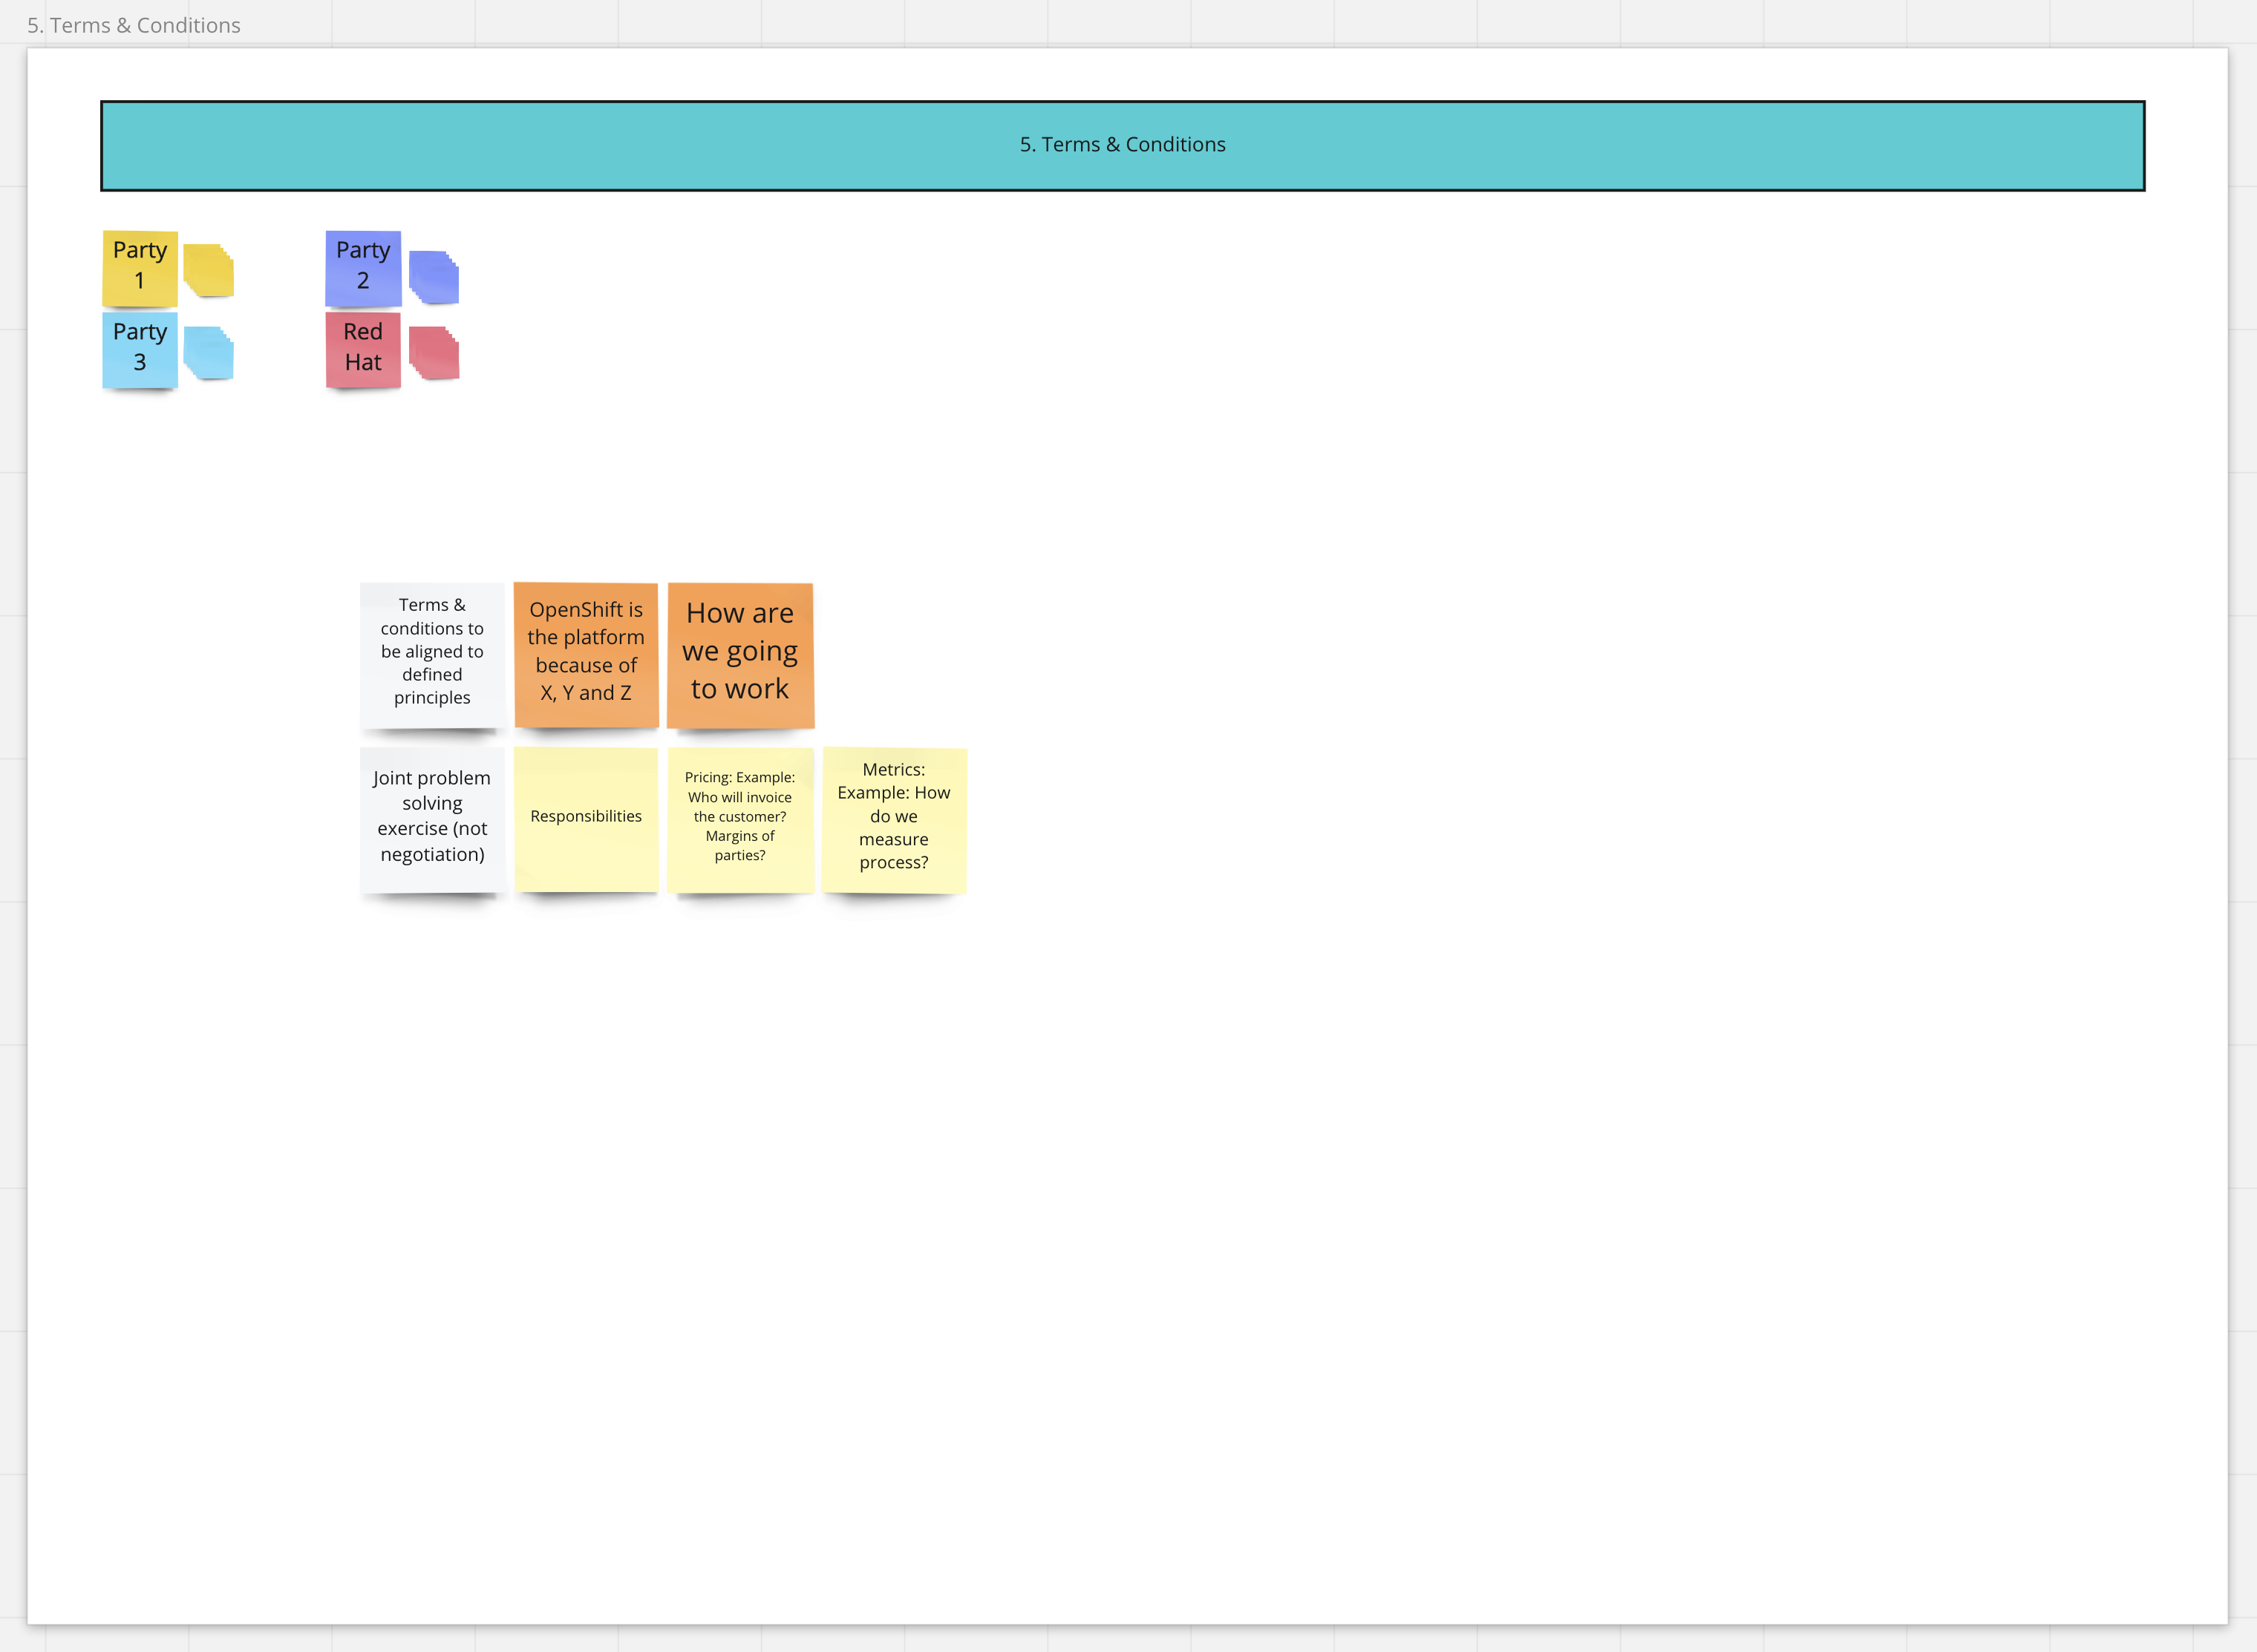Select the 'Metrics: Example' sticky note

click(x=895, y=819)
